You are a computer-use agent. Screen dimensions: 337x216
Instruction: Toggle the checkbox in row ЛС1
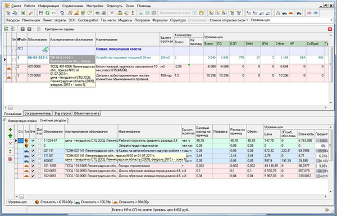pyautogui.click(x=14, y=51)
